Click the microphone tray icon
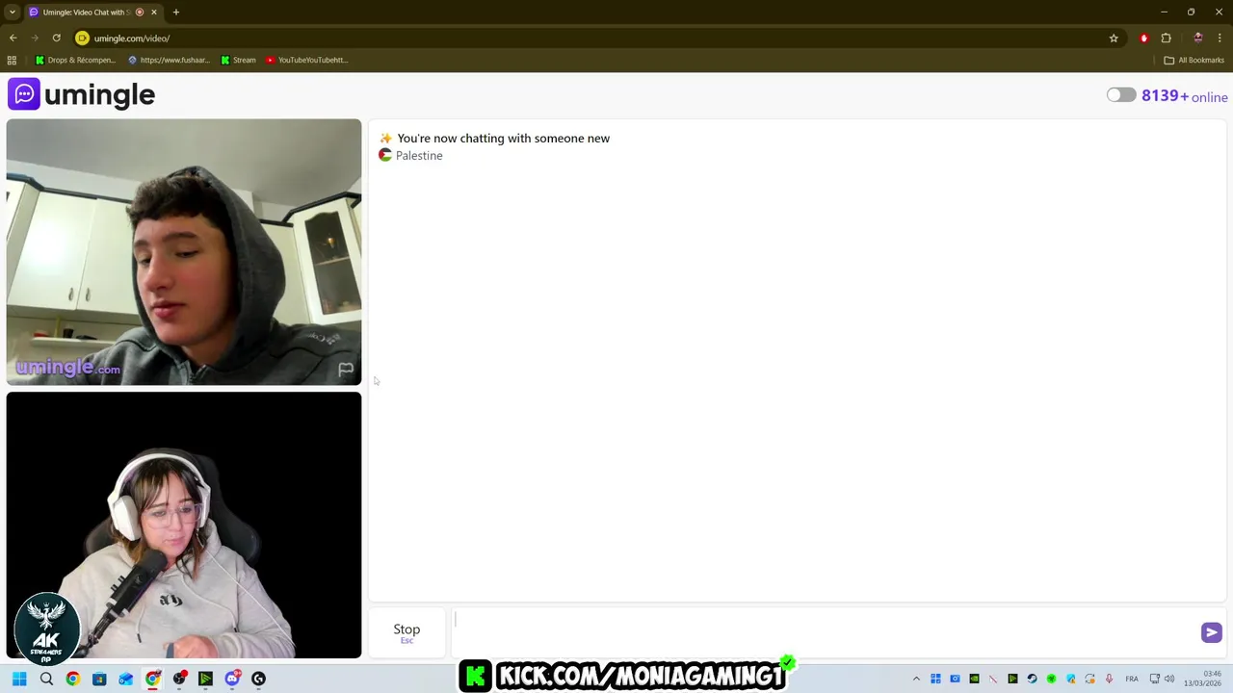1233x693 pixels. [x=1109, y=679]
